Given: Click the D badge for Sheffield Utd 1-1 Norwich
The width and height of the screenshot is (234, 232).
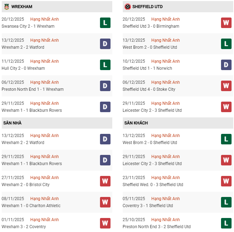Looking at the screenshot, I should point(226,65).
